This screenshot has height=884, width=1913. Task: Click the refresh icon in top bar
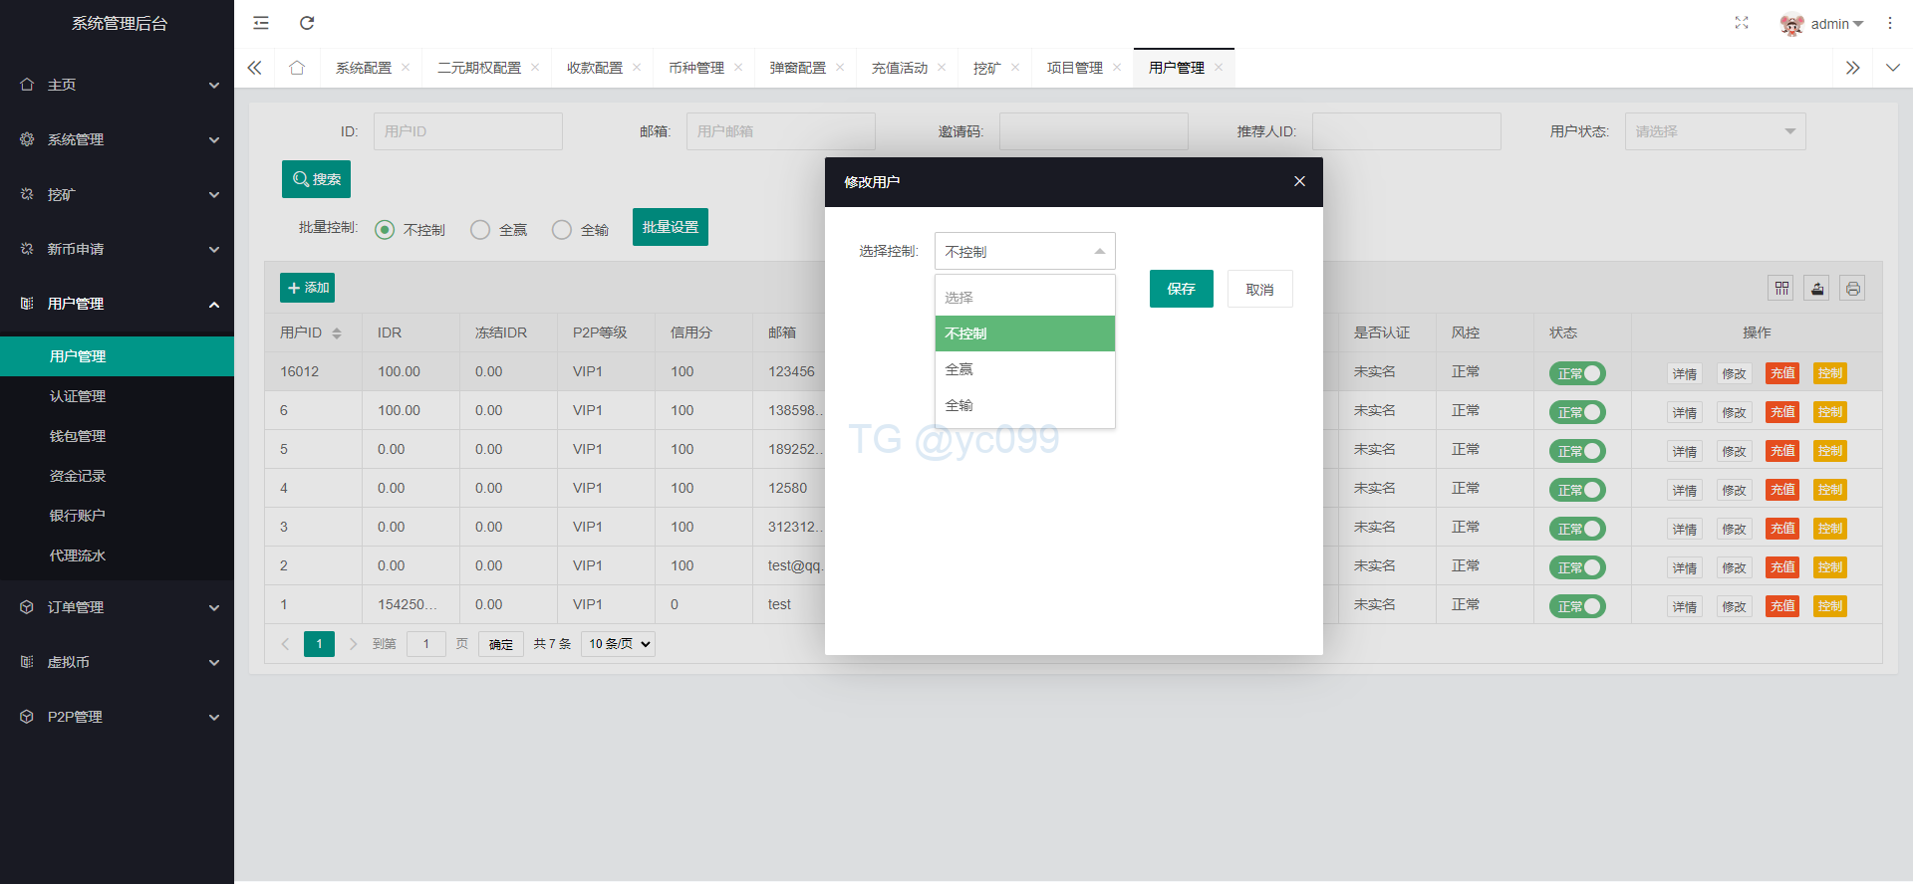[x=307, y=23]
